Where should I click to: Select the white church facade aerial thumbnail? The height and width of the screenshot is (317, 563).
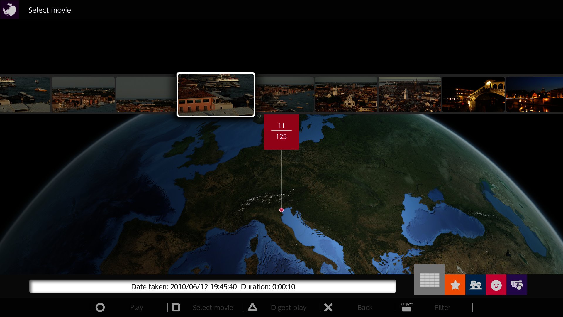coord(346,94)
